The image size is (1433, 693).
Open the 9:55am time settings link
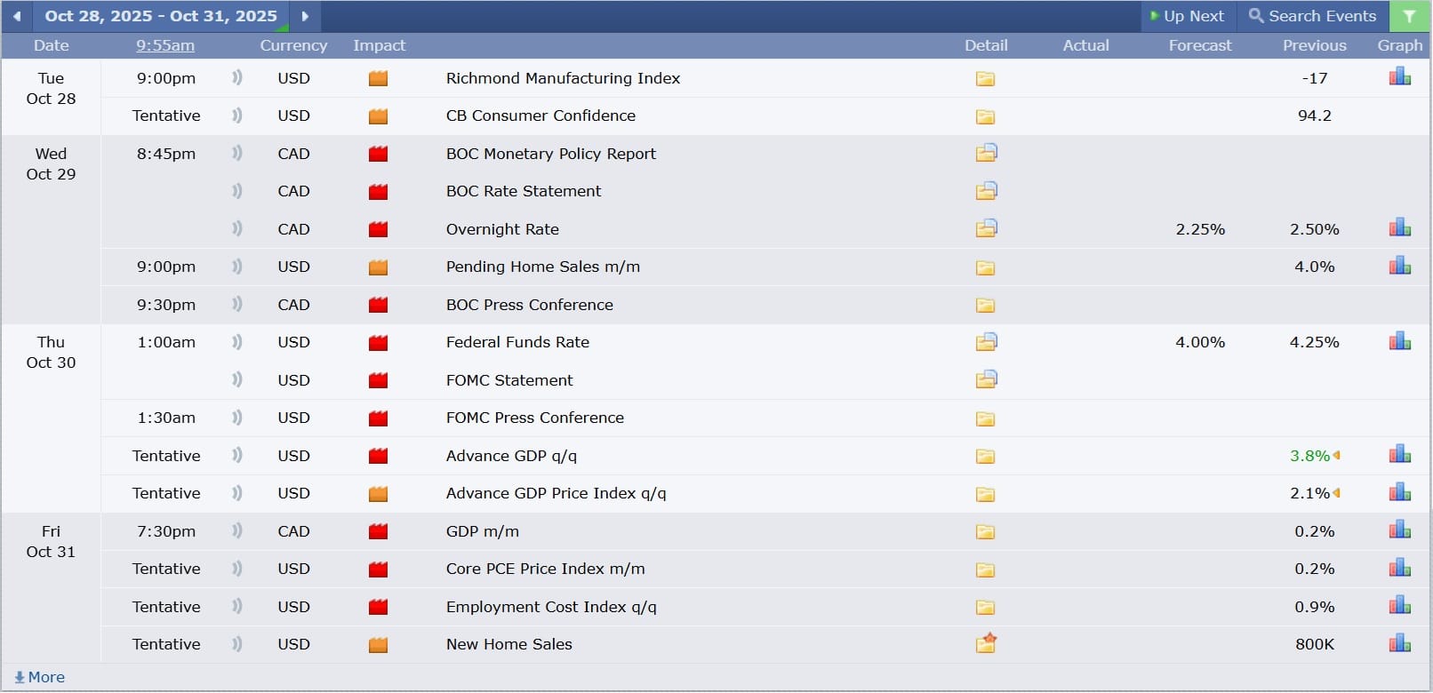click(x=165, y=45)
